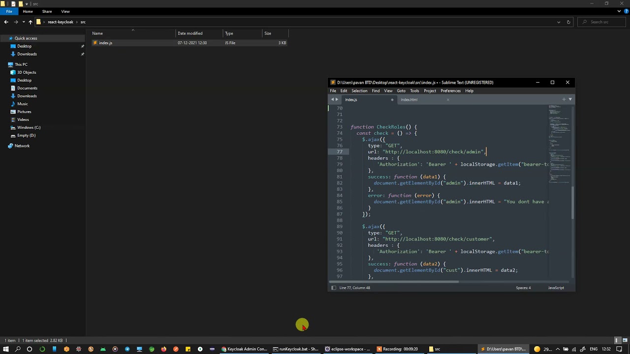This screenshot has width=630, height=354.
Task: Open the Spaces: 4 indentation selector
Action: tap(523, 288)
